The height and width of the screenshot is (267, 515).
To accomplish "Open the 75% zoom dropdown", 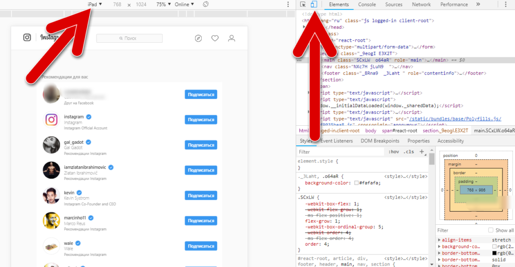I will [x=163, y=4].
